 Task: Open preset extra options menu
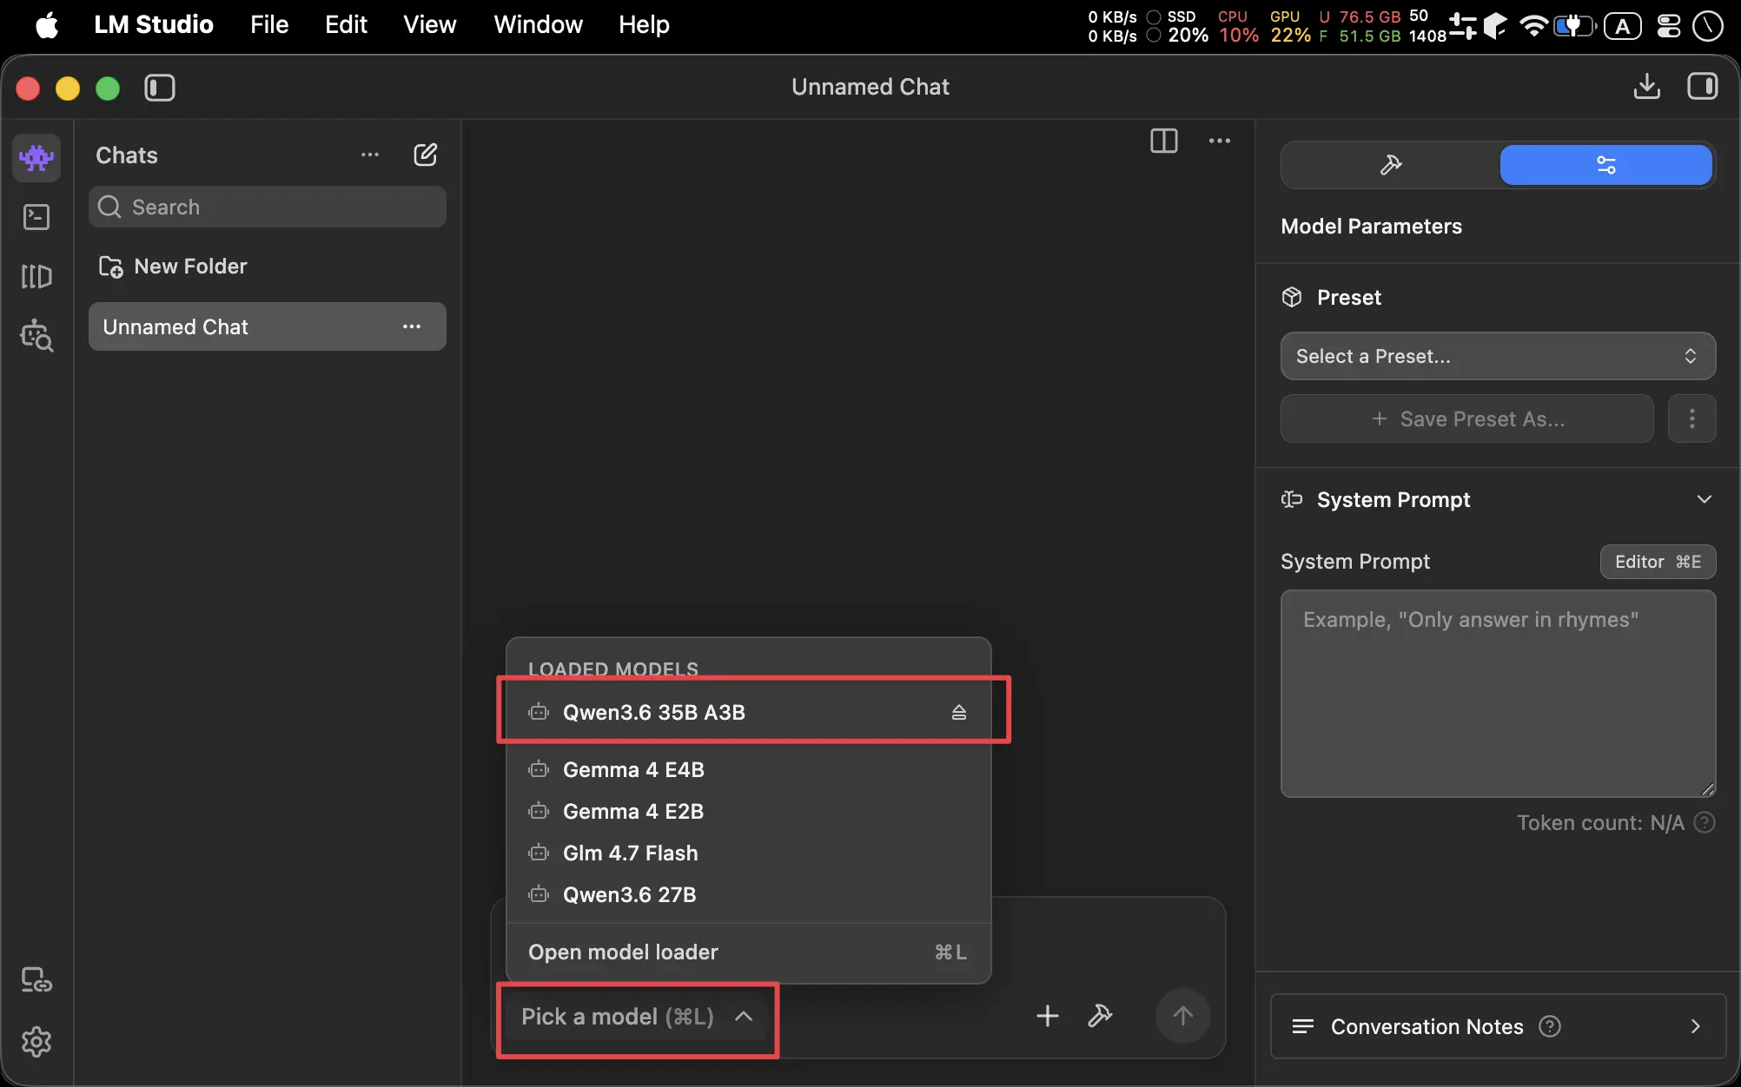(x=1692, y=418)
